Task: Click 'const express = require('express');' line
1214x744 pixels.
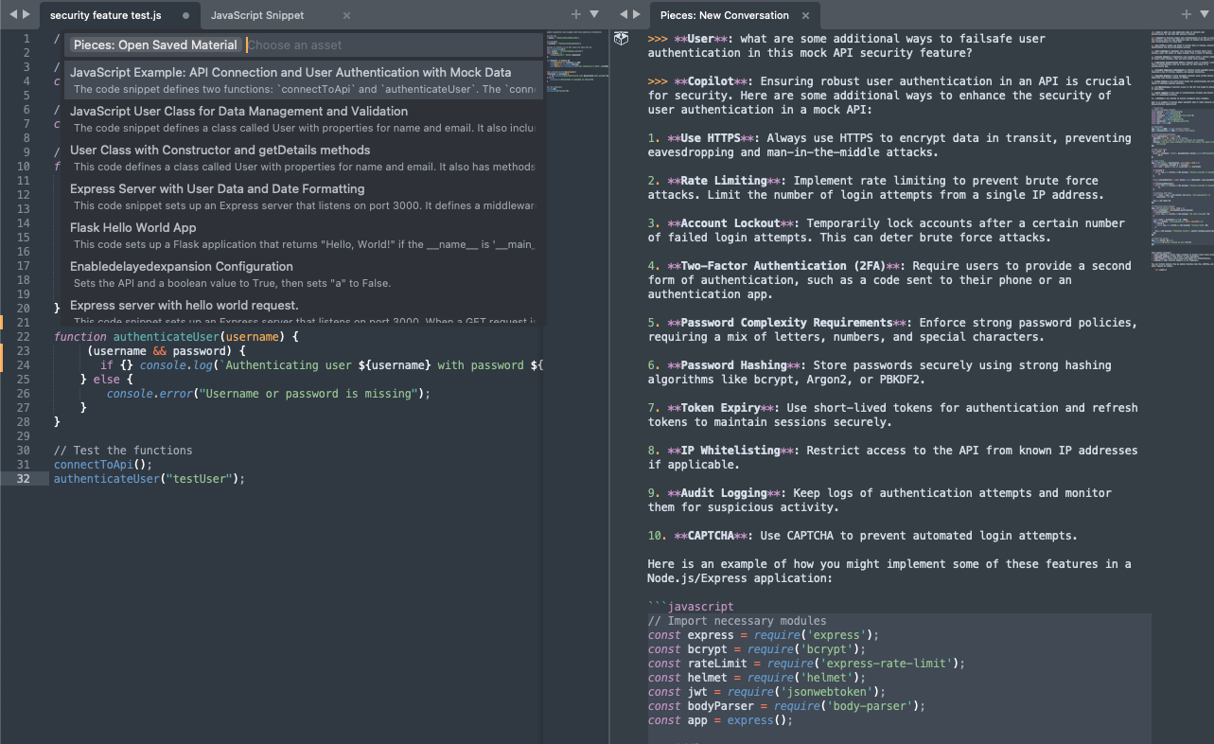Action: click(764, 635)
